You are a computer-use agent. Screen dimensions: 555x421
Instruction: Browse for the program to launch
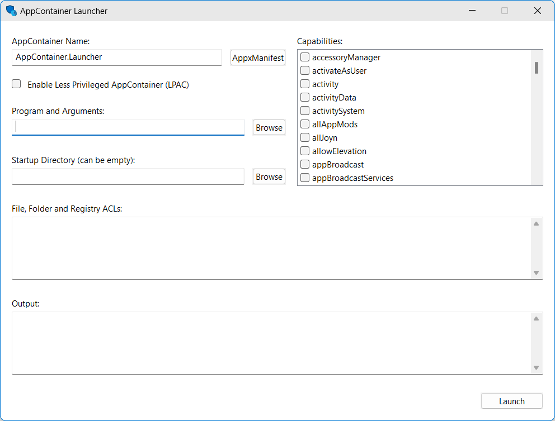[x=269, y=127]
